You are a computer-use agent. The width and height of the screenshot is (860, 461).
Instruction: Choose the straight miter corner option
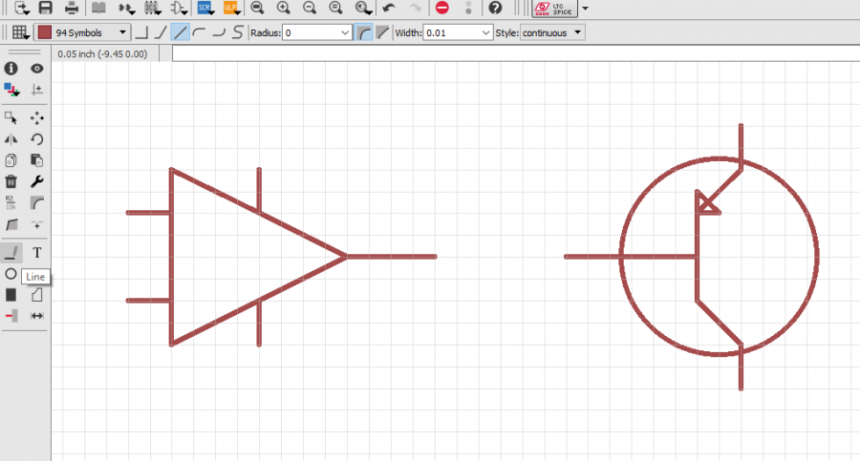click(383, 32)
